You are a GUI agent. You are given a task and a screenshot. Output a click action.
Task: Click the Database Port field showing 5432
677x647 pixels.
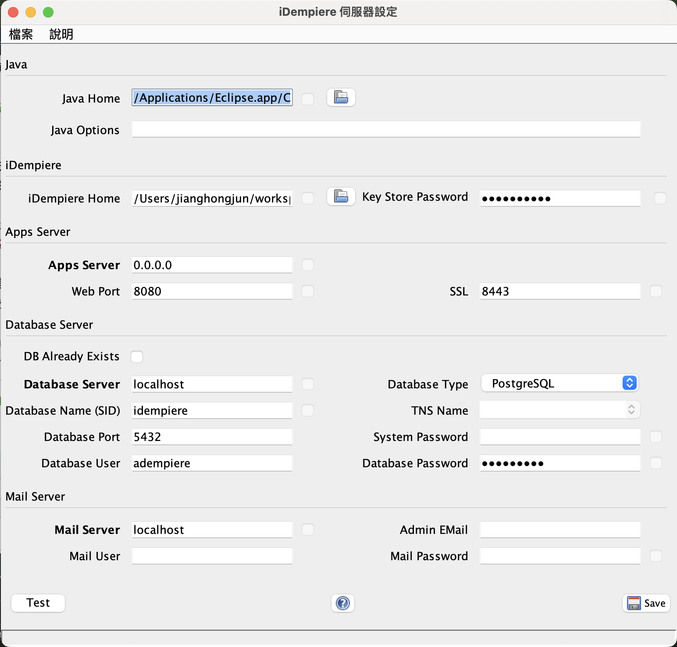[x=212, y=437]
